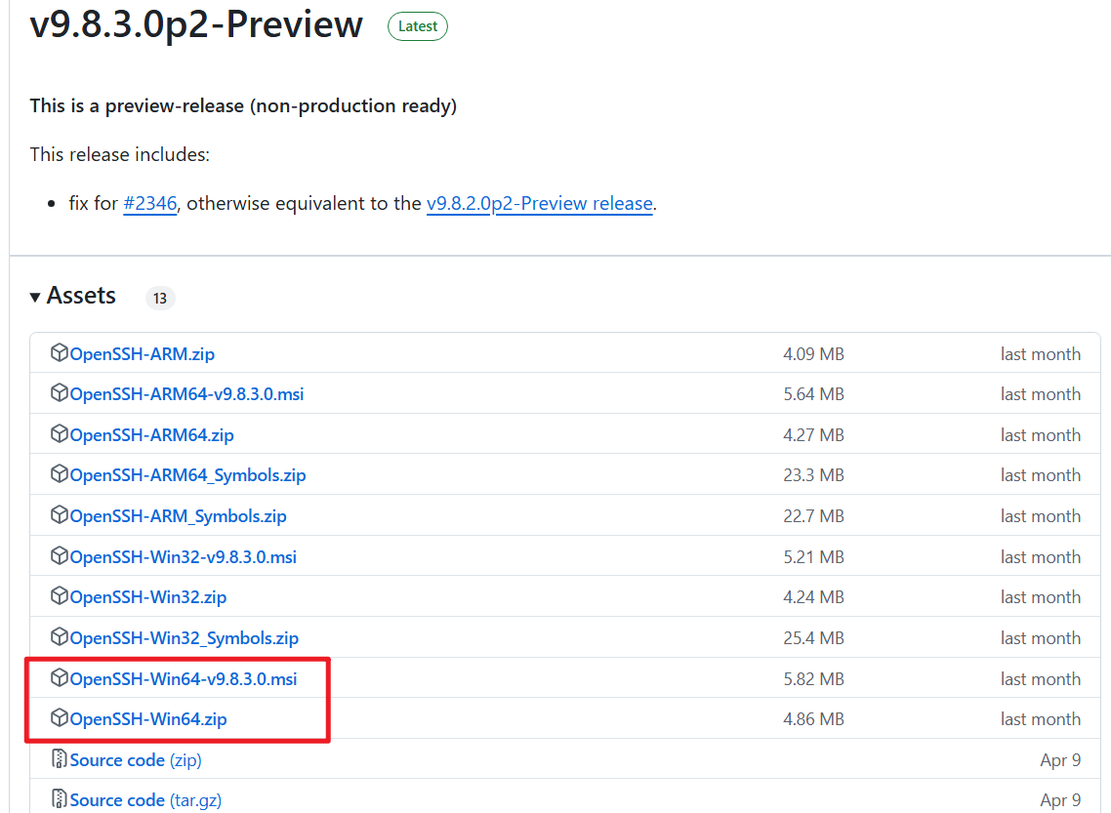The image size is (1111, 813).
Task: Click package icon beside OpenSSH-Win32-v9.8.3.0.msi
Action: click(59, 556)
